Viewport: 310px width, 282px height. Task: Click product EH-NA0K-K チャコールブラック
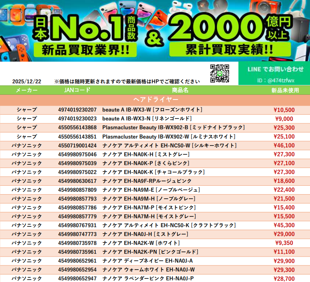154,172
